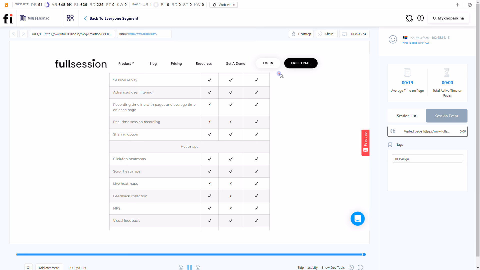The height and width of the screenshot is (270, 480).
Task: Click the UI Design tag field
Action: [x=427, y=159]
